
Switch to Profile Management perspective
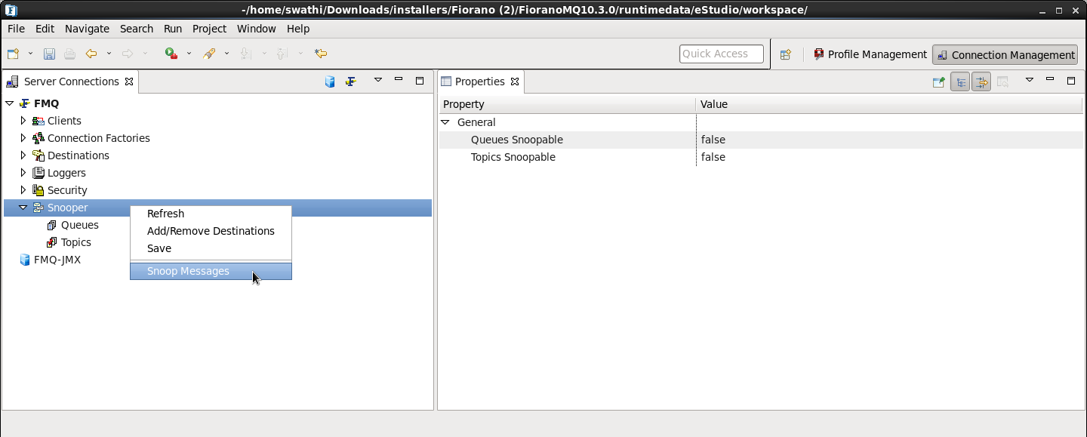[870, 54]
